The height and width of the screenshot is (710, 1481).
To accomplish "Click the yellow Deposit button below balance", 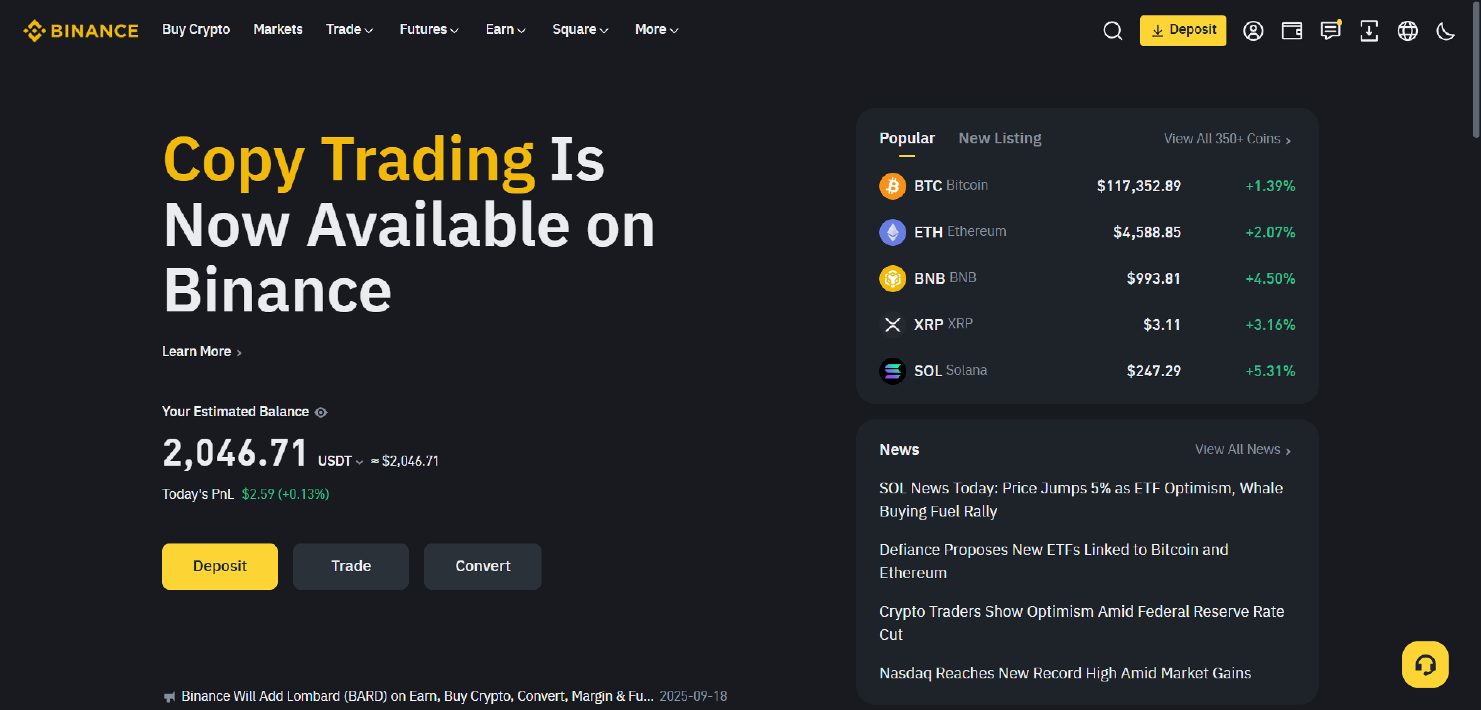I will click(x=219, y=566).
